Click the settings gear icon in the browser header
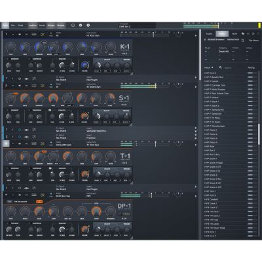Viewport: 262px width, 262px height. pyautogui.click(x=253, y=34)
